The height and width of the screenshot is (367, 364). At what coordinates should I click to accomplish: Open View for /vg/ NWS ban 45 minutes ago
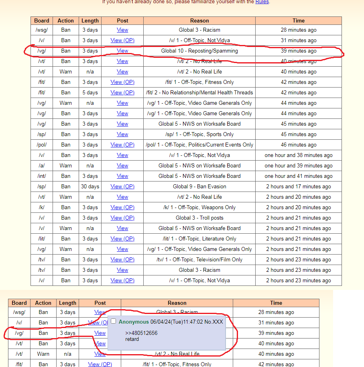pos(122,124)
